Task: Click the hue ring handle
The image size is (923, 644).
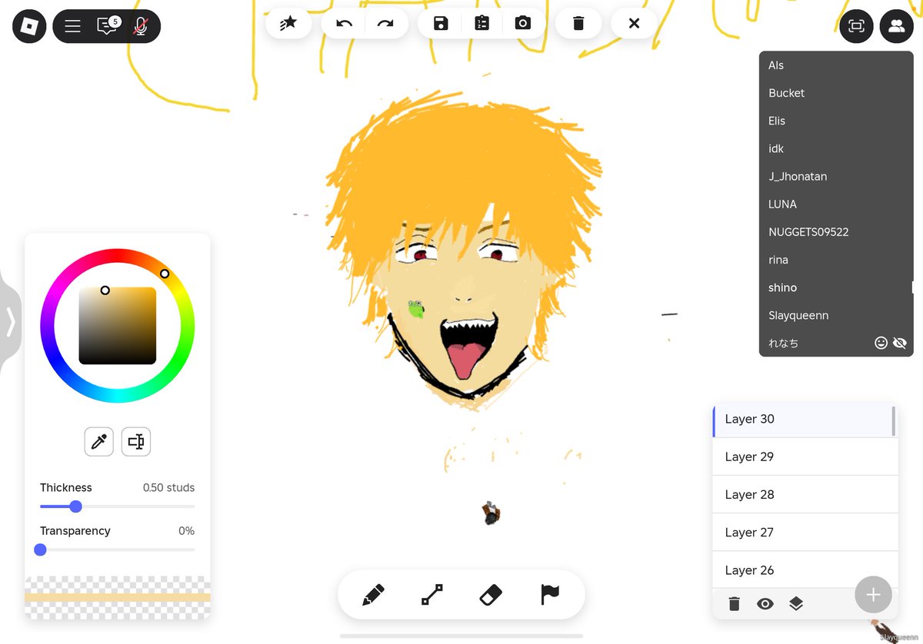Action: pyautogui.click(x=165, y=274)
